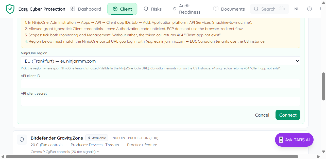The image size is (326, 159).
Task: Open the Dashboard tab
Action: pos(86,9)
